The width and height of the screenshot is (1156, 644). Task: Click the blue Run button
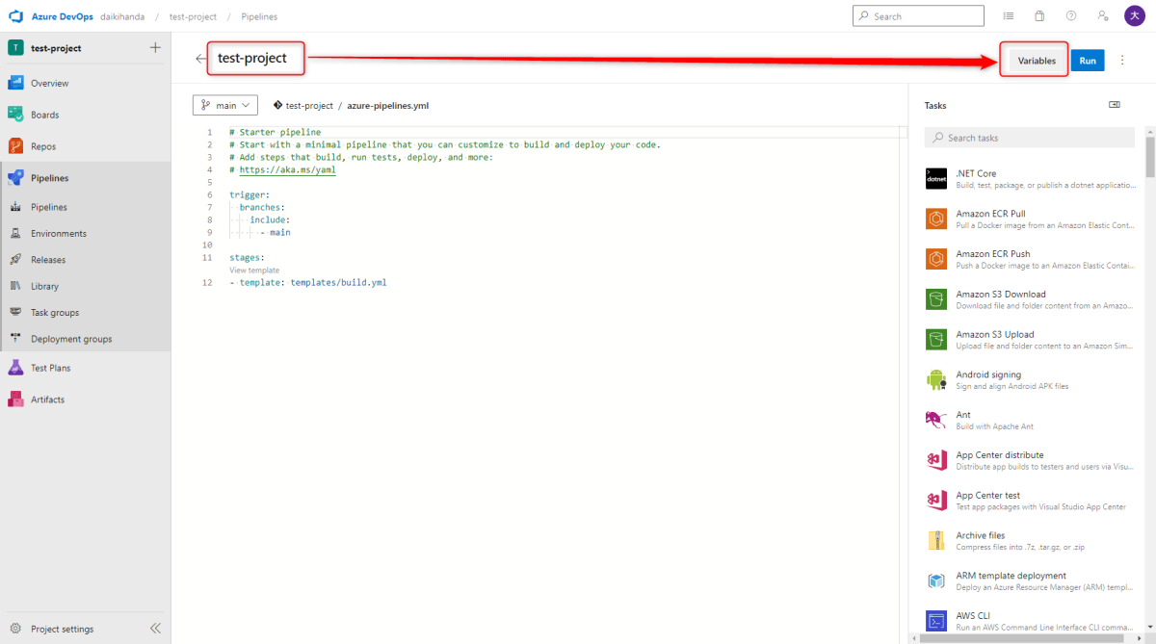coord(1088,61)
